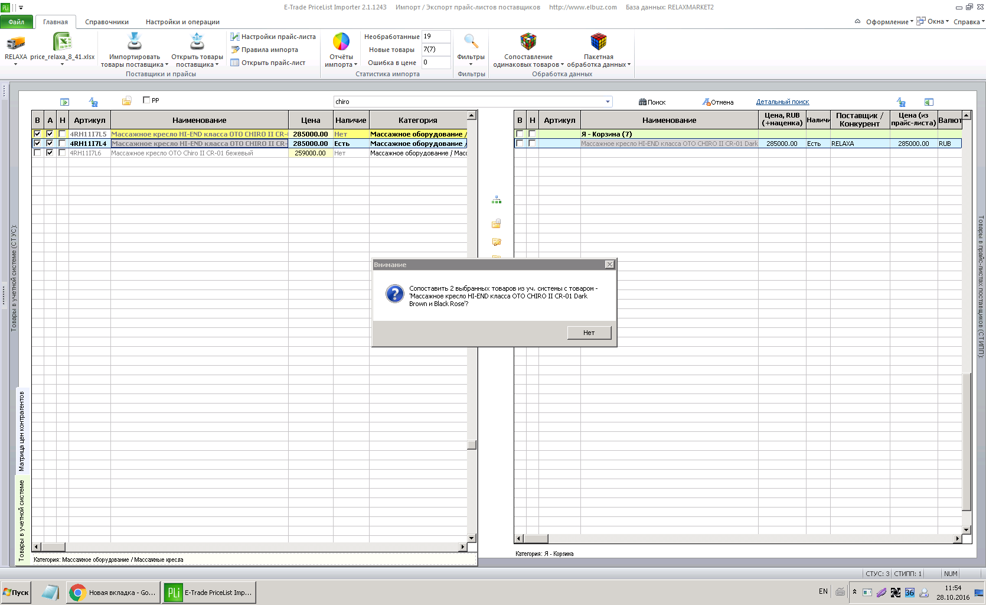Click the folder-with-pencil icon between tables
Screen dimensions: 986x605
click(x=497, y=242)
